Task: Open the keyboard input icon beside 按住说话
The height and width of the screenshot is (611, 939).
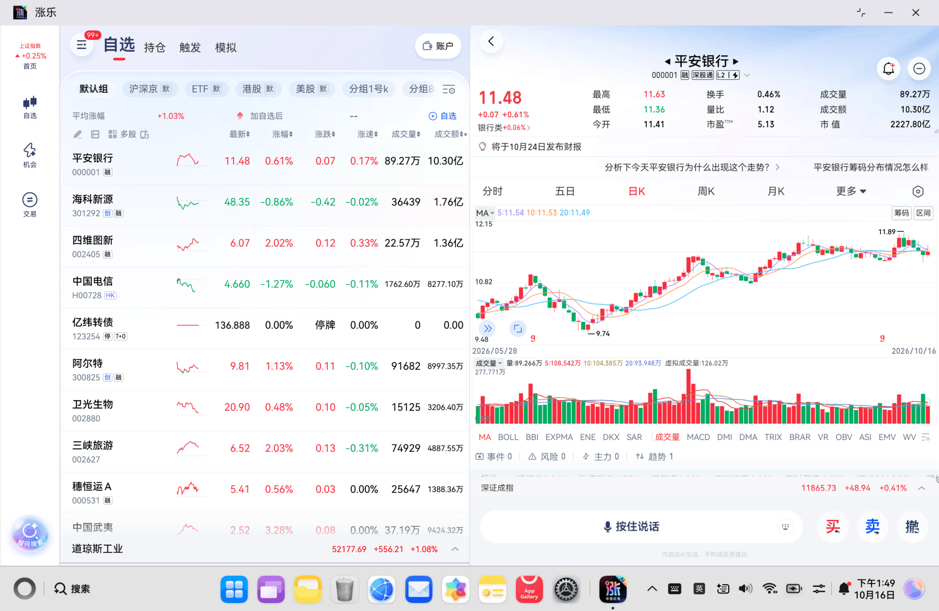Action: pos(785,526)
